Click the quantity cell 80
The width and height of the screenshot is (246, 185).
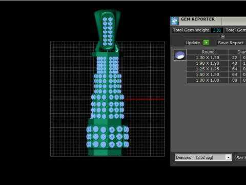click(235, 80)
